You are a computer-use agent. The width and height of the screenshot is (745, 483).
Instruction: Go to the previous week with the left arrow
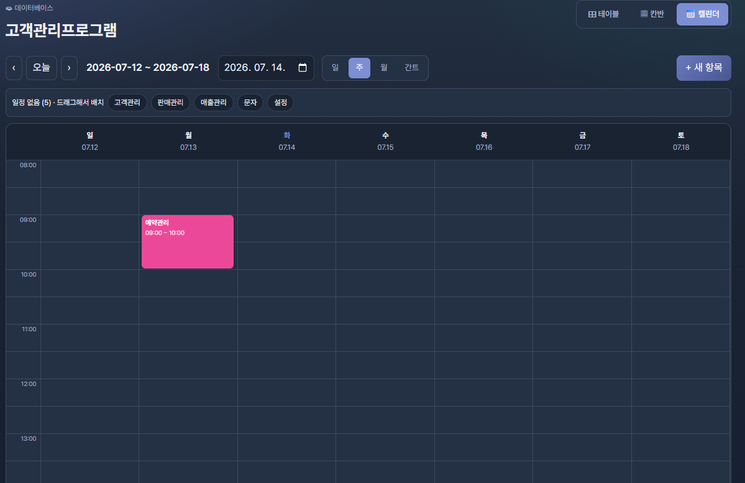pyautogui.click(x=14, y=68)
